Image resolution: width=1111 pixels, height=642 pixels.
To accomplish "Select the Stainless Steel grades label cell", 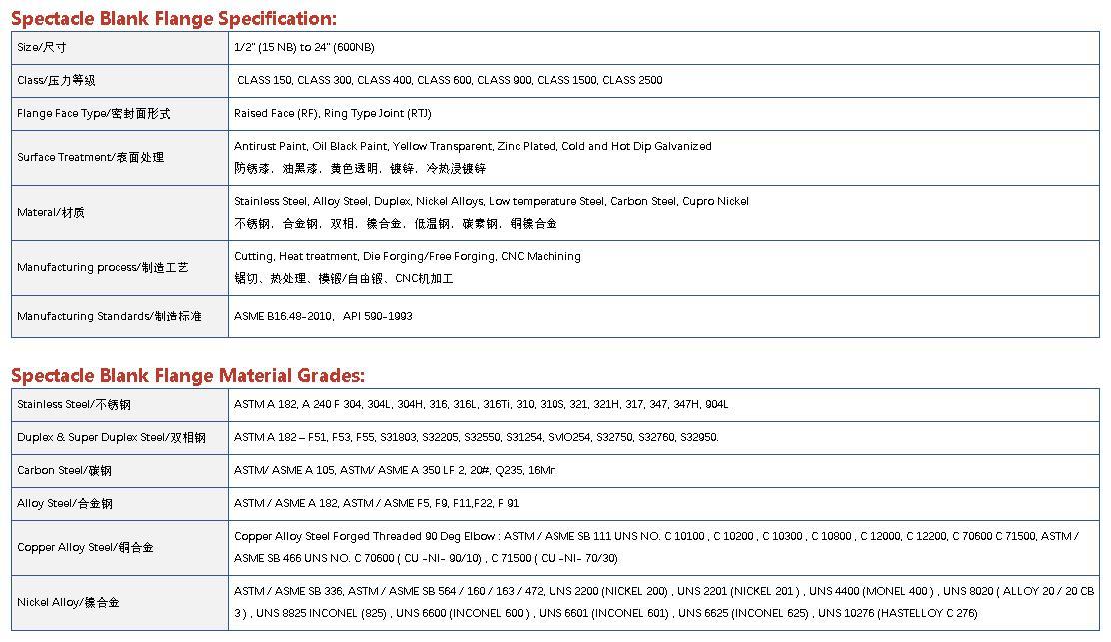I will click(x=120, y=405).
